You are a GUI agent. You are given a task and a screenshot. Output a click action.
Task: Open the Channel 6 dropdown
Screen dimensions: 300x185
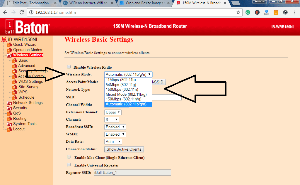coord(112,120)
